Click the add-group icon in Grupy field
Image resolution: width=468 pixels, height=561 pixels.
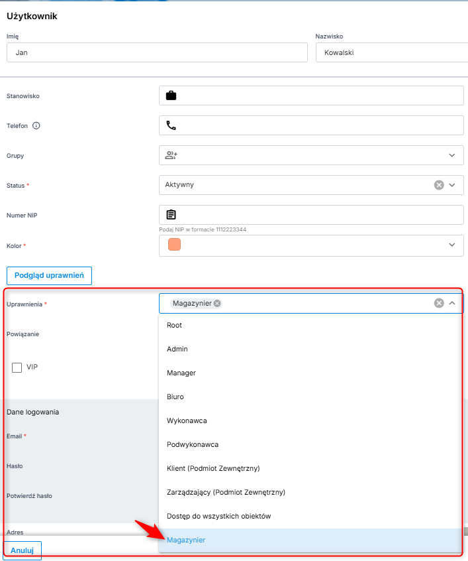tap(171, 155)
